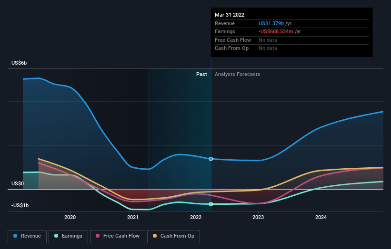Toggle the Revenue legend button
Screen dimensions: 391x249
pyautogui.click(x=27, y=236)
